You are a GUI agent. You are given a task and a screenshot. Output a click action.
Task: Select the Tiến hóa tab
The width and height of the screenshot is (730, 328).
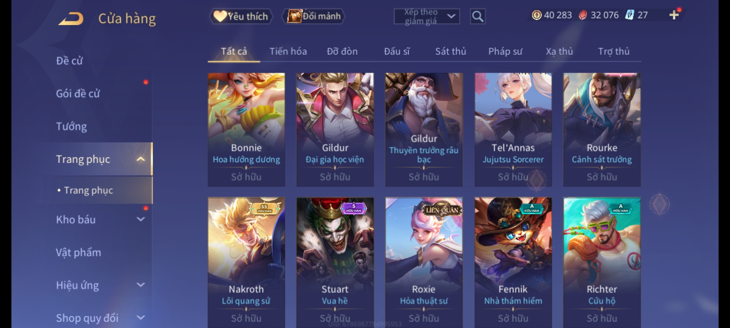click(288, 51)
